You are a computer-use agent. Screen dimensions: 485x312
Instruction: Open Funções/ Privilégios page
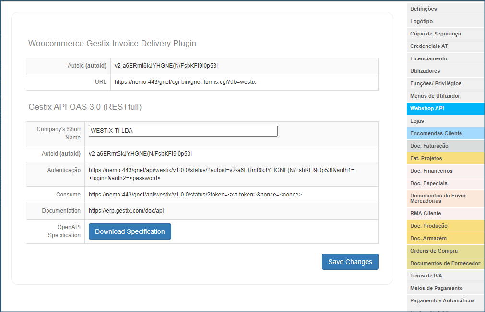coord(445,83)
